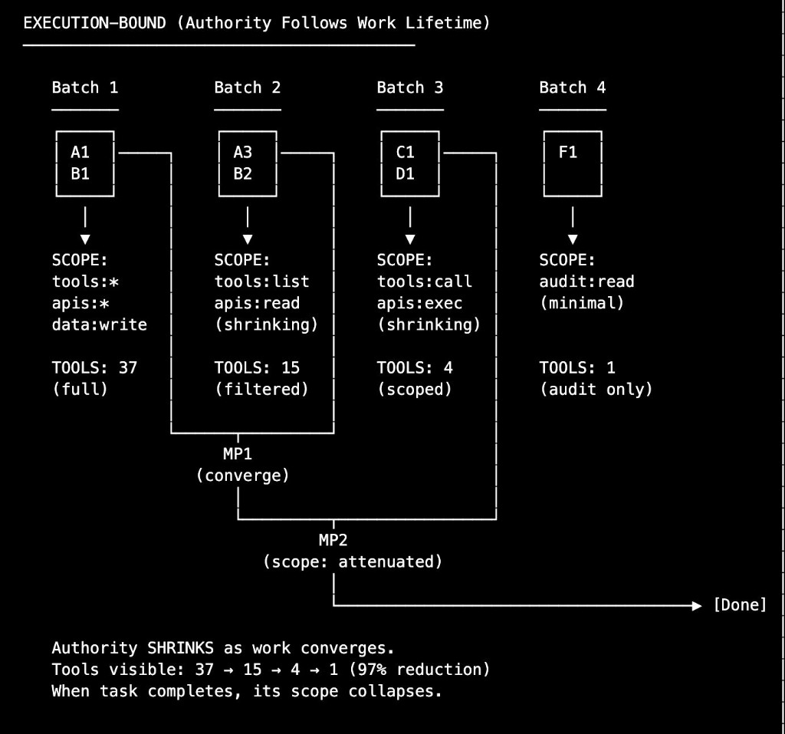Click the box containing A1 and B1
Viewport: 785px width, 734px height.
pos(85,163)
